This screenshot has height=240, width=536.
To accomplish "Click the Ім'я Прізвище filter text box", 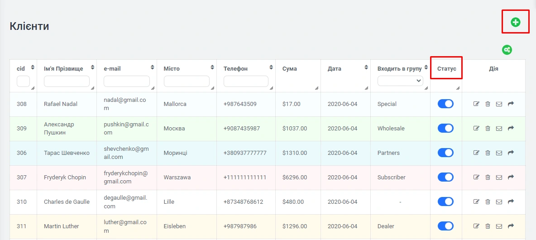I will click(x=67, y=81).
